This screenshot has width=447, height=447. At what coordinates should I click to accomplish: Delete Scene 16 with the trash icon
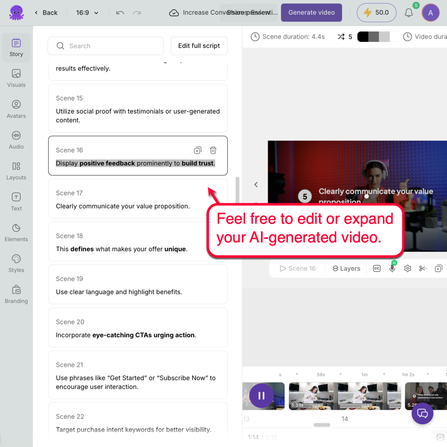[213, 150]
